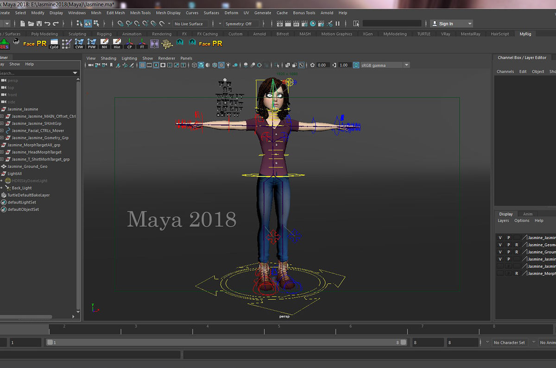Open the viewport Shading menu
This screenshot has width=556, height=368.
108,58
